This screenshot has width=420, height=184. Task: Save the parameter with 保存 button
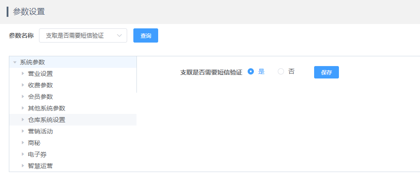point(326,72)
